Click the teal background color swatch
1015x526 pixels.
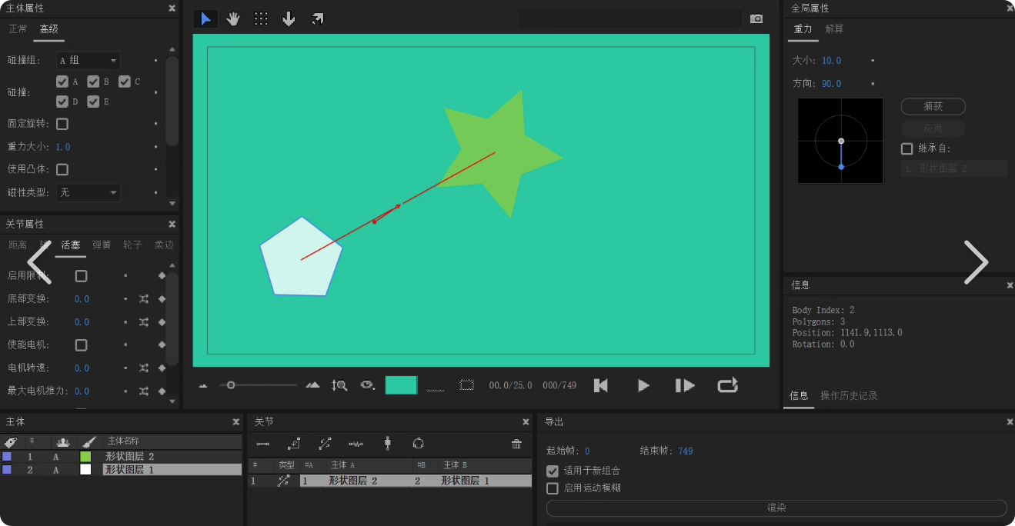click(401, 385)
